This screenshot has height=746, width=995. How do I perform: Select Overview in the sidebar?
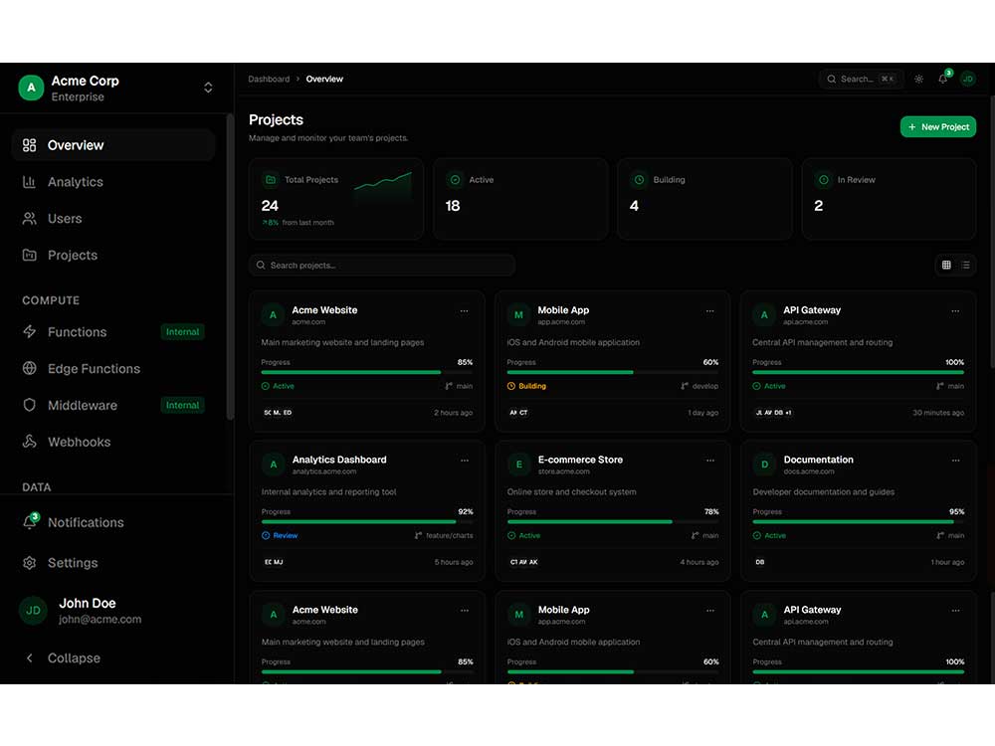tap(113, 145)
